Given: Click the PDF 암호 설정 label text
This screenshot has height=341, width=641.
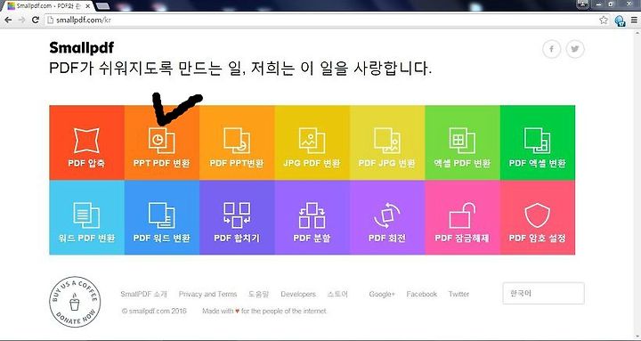Looking at the screenshot, I should [537, 238].
